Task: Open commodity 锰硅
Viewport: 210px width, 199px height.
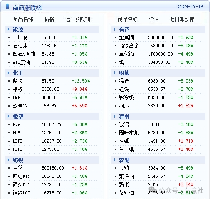Action: pos(124,81)
